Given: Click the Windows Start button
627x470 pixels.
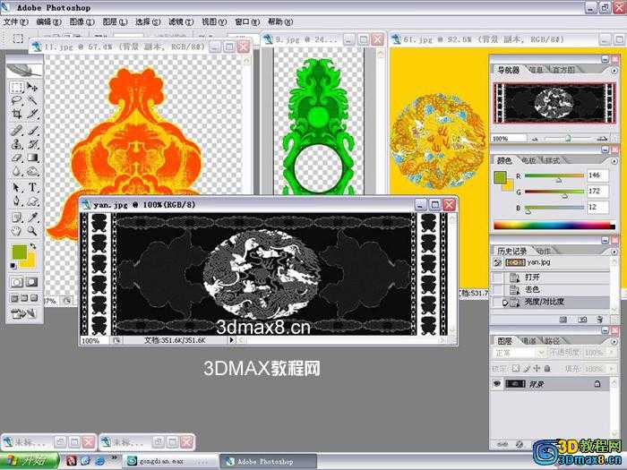Looking at the screenshot, I should [29, 461].
